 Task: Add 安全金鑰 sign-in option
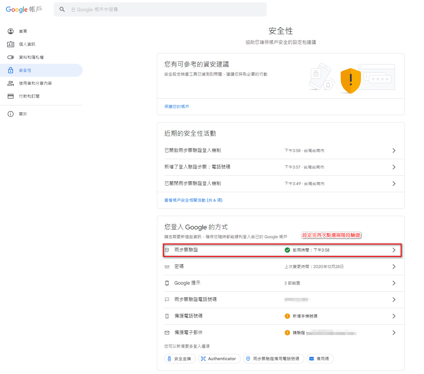pos(180,359)
